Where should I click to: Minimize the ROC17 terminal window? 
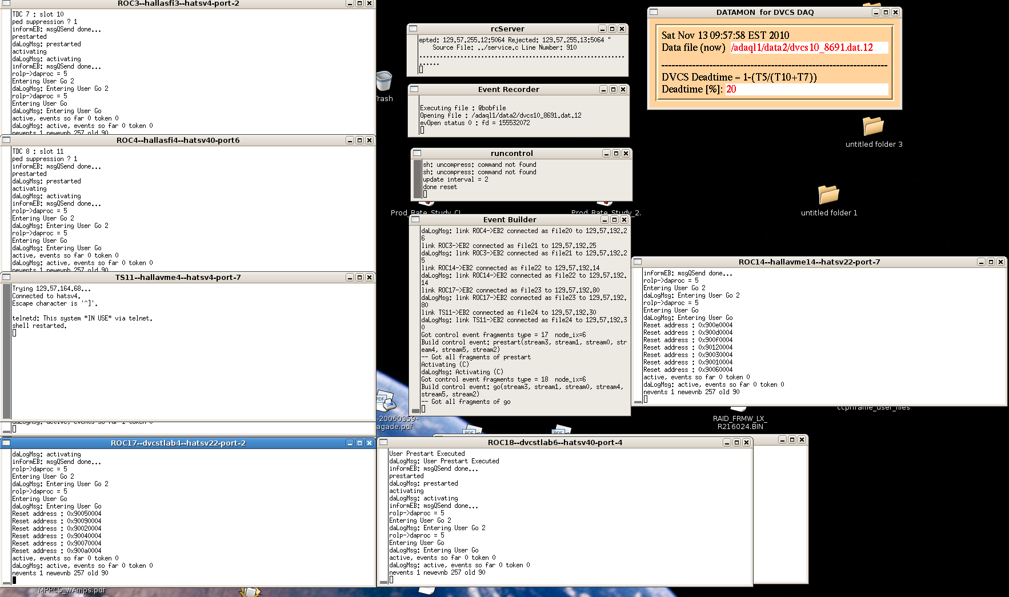[x=350, y=443]
